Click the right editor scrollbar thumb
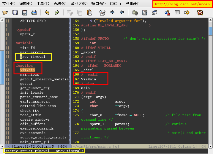 [210, 31]
